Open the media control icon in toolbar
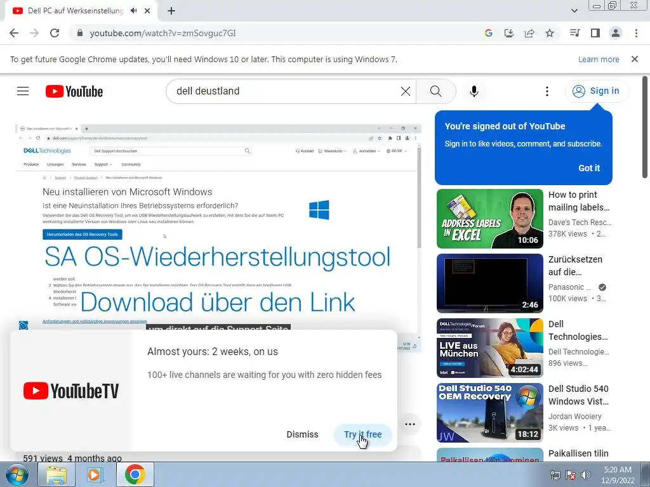 (x=575, y=33)
